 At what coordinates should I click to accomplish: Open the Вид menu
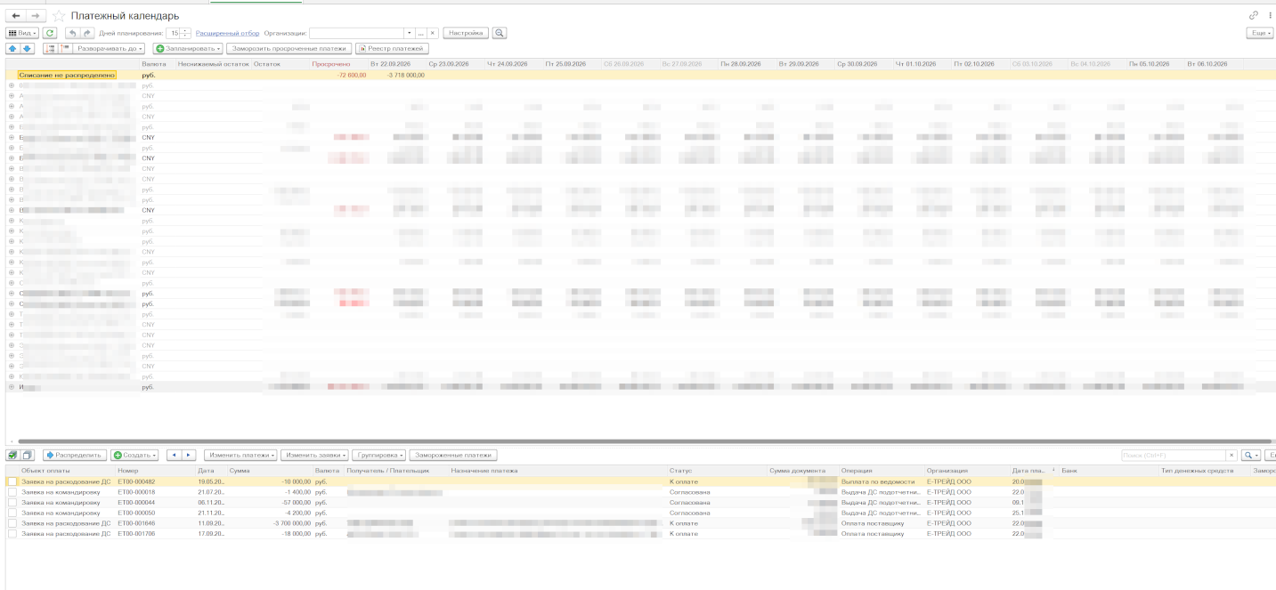point(22,33)
